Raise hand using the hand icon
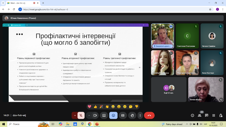The width and height of the screenshot is (226, 127). click(x=132, y=115)
